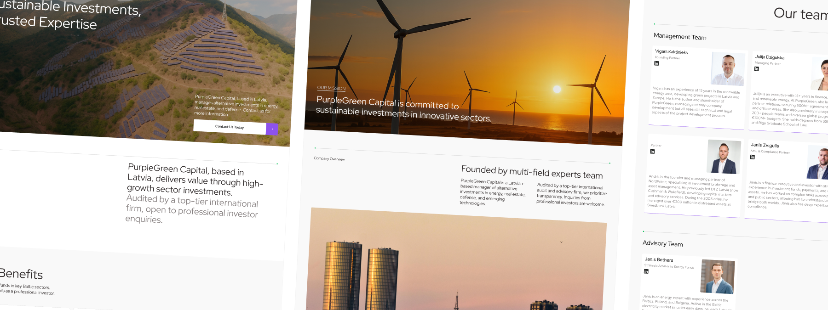Click the Benefits heading
The height and width of the screenshot is (310, 828).
21,274
